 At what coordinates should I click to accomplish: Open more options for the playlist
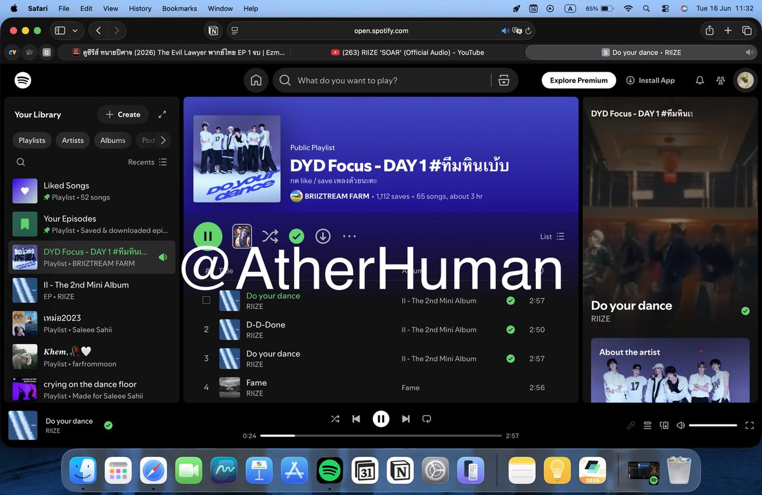tap(349, 236)
